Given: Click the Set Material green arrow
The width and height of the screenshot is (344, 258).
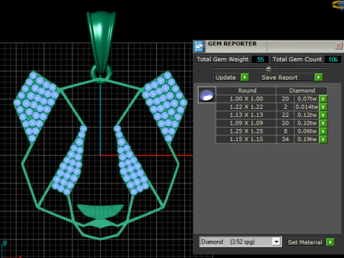Looking at the screenshot, I should click(x=330, y=242).
